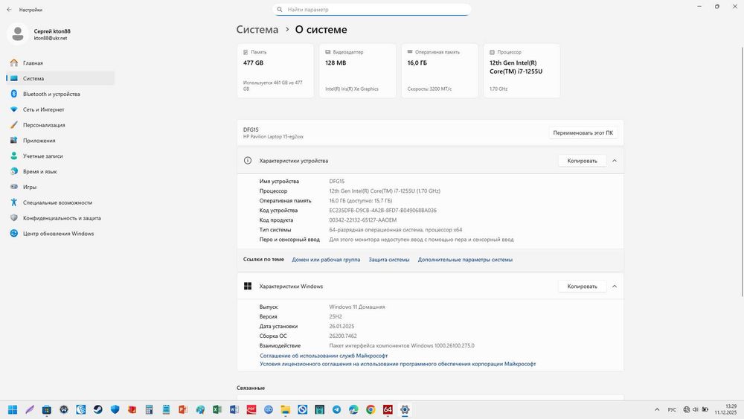Open Учетные записи settings

[60, 156]
